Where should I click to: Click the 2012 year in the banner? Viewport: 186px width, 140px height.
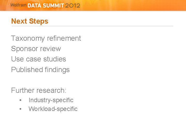pos(73,5)
